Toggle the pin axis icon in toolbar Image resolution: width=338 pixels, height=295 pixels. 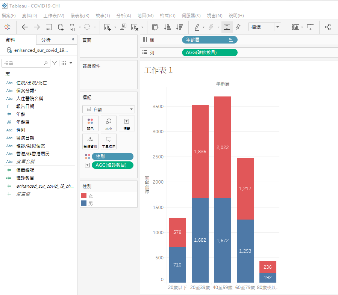tap(238, 27)
